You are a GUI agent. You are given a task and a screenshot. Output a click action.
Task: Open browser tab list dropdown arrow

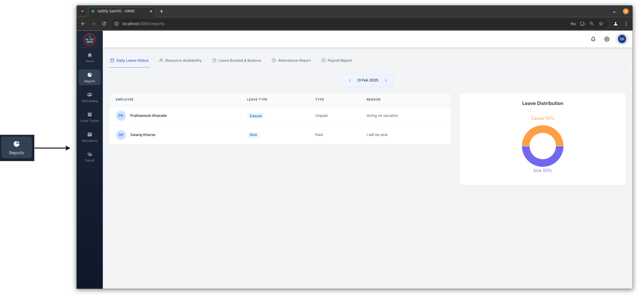(x=83, y=11)
